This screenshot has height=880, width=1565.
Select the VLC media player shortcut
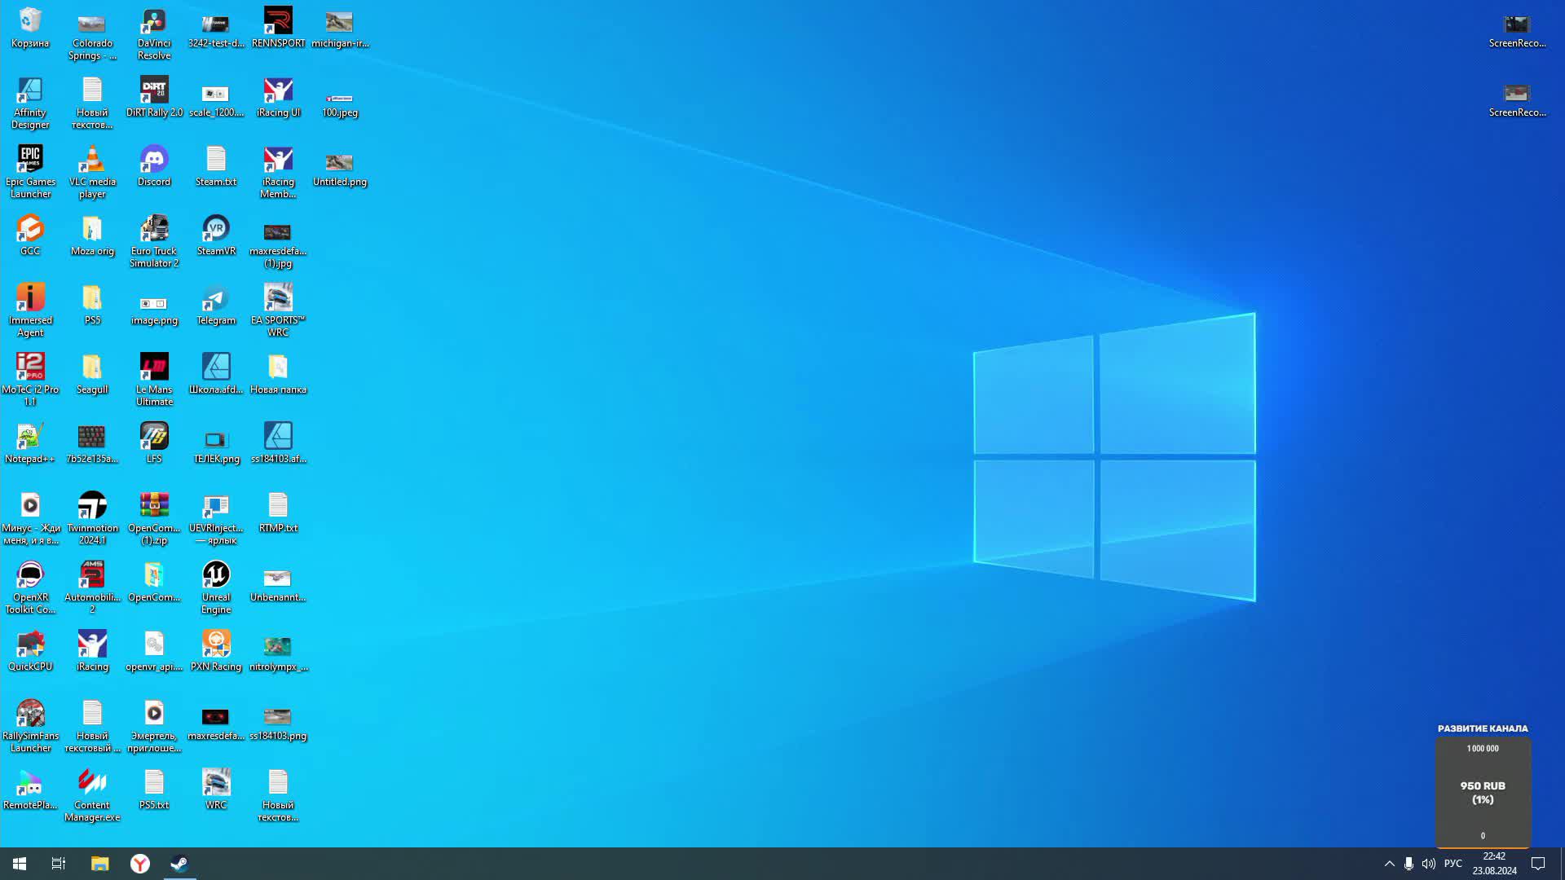coord(92,173)
